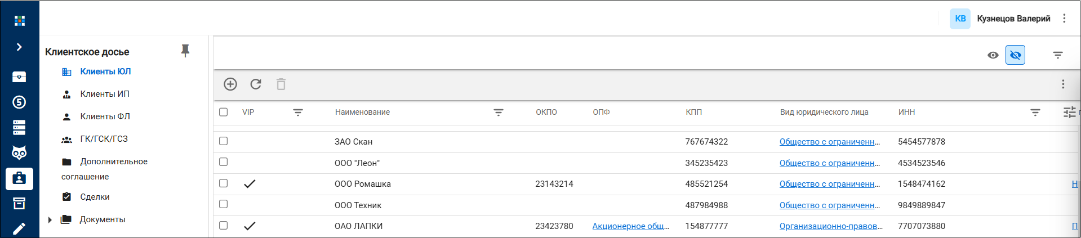Click the delete trash icon in toolbar

[x=281, y=84]
